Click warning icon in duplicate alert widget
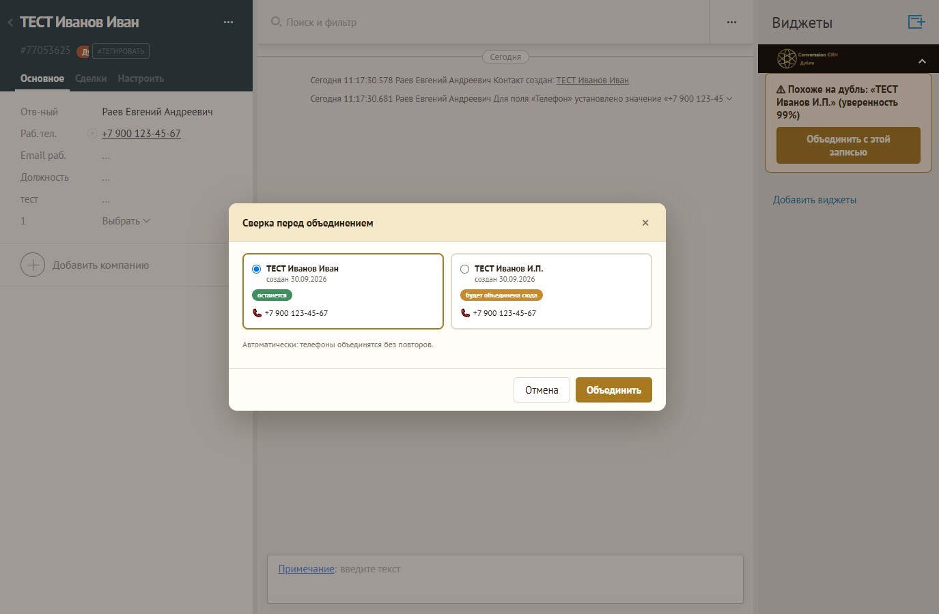 781,89
